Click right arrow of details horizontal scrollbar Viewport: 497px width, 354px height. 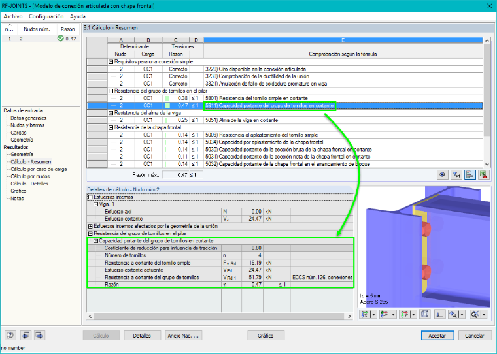pyautogui.click(x=350, y=316)
